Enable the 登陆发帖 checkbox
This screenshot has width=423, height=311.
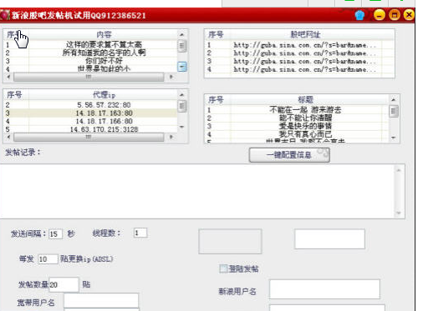pos(223,268)
